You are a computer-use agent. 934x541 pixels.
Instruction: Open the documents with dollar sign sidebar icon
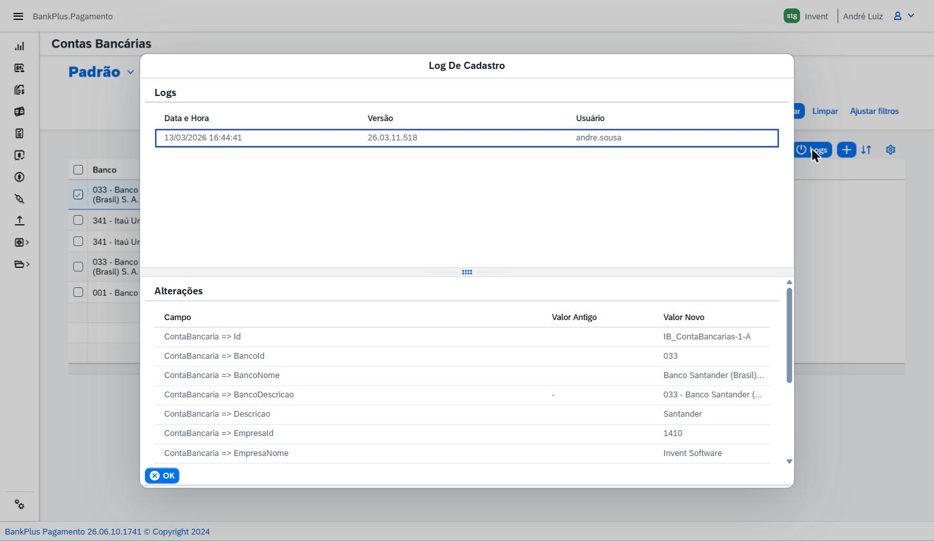[19, 90]
